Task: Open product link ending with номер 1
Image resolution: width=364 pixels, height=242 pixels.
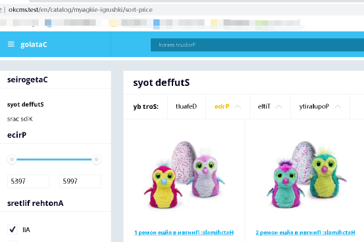Action: pyautogui.click(x=184, y=233)
